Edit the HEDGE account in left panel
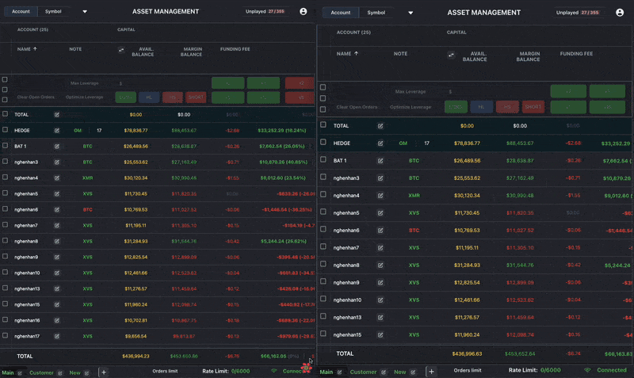Screen dimensions: 634x378 tap(56, 130)
